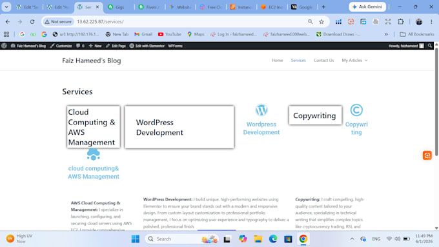Click the Cloud Computing & AWS Management box
Viewport: 439px width, 247px height.
pyautogui.click(x=94, y=127)
